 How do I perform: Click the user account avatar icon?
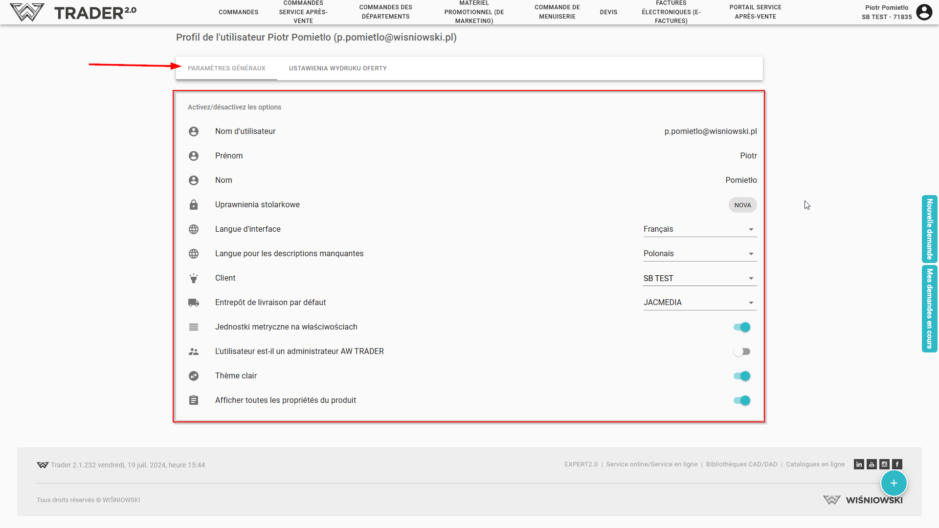(x=924, y=12)
